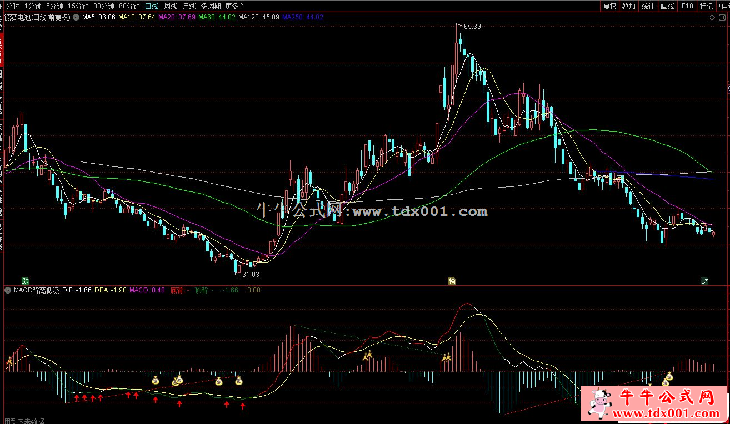Click the MACD背离低吸 indicator name
Image resolution: width=730 pixels, height=424 pixels.
pos(36,290)
